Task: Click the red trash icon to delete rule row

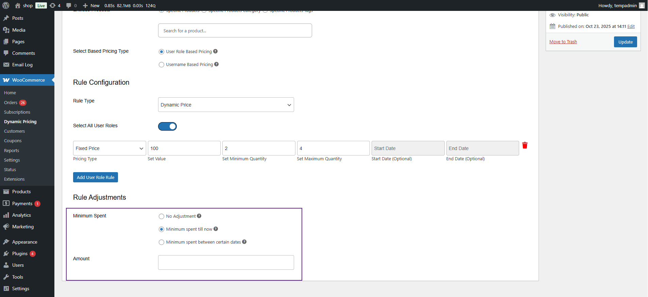Action: click(525, 146)
